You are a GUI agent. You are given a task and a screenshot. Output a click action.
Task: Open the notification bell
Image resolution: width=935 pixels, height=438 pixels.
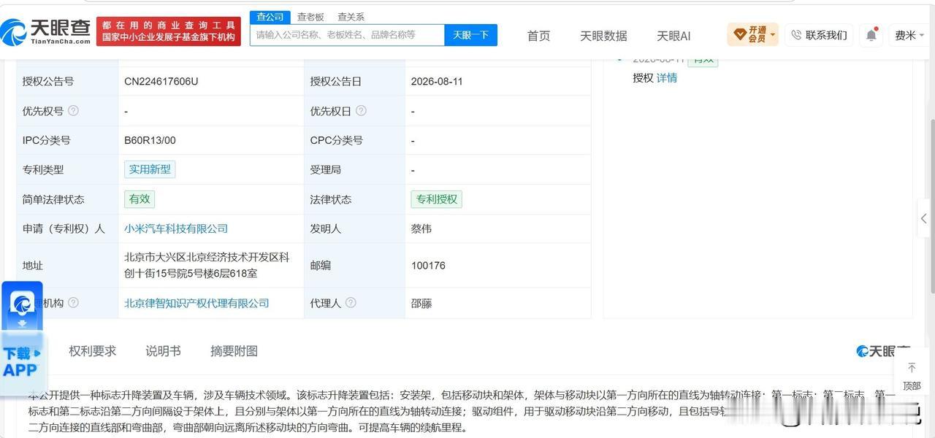(871, 35)
